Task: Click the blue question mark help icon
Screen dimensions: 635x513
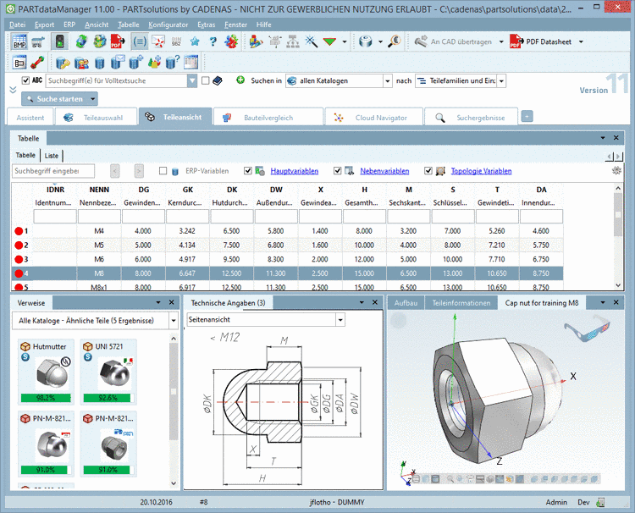Action: [213, 41]
